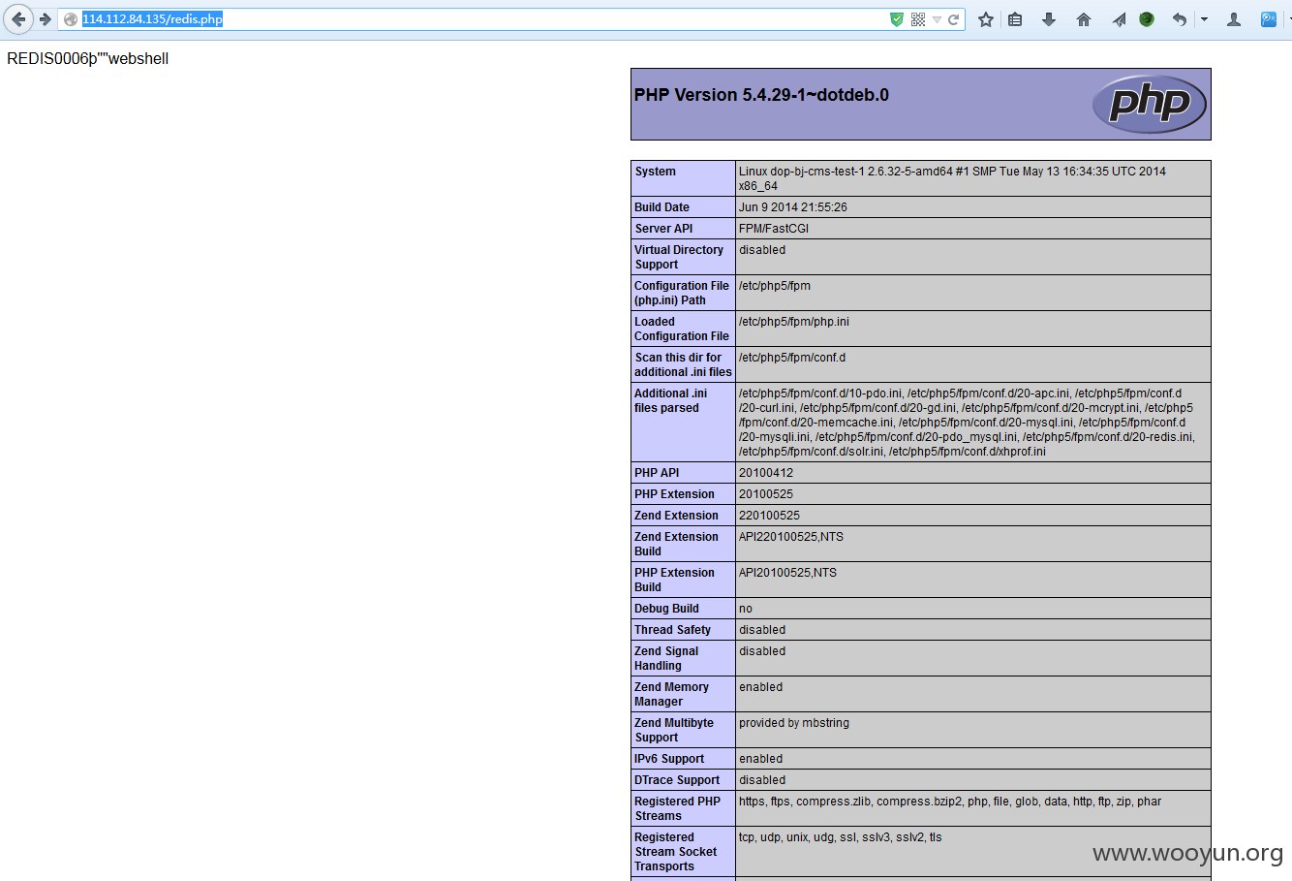Screen dimensions: 1292x881
Task: Click the Additional .ini files parsed label
Action: point(670,400)
